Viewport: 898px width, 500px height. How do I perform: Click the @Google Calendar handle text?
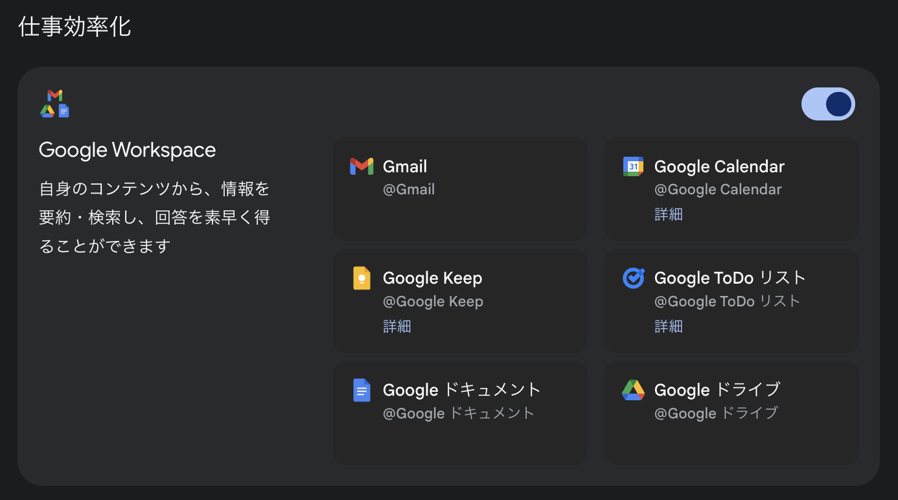tap(718, 190)
